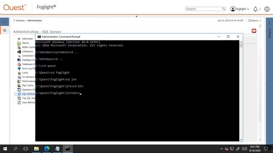This screenshot has height=153, width=273.
Task: Open the Locks administration item
Action: tap(25, 73)
